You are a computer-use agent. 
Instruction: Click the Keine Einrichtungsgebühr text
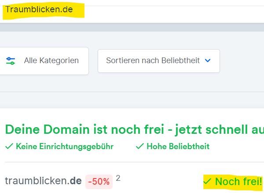[65, 147]
